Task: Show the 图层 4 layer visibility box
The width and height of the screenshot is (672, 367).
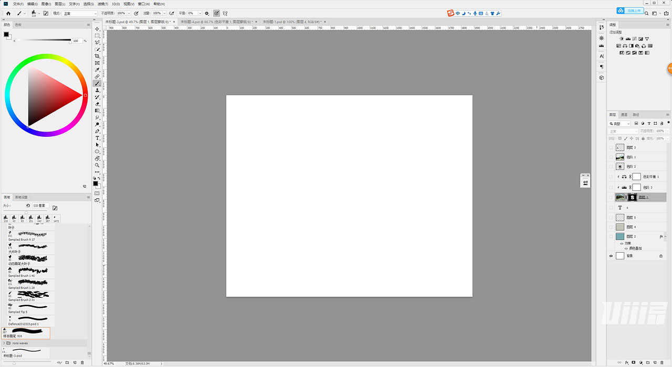Action: [611, 227]
